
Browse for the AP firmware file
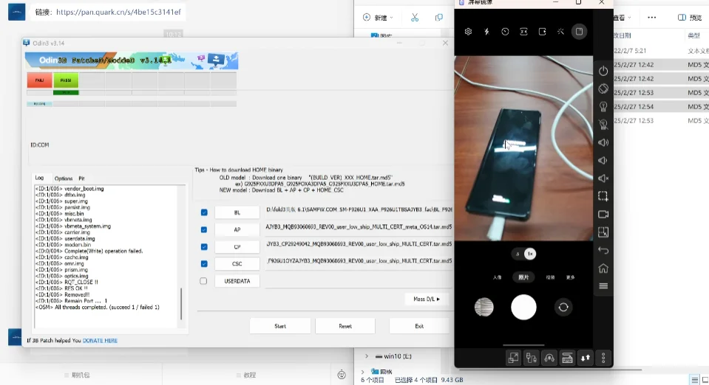coord(237,229)
